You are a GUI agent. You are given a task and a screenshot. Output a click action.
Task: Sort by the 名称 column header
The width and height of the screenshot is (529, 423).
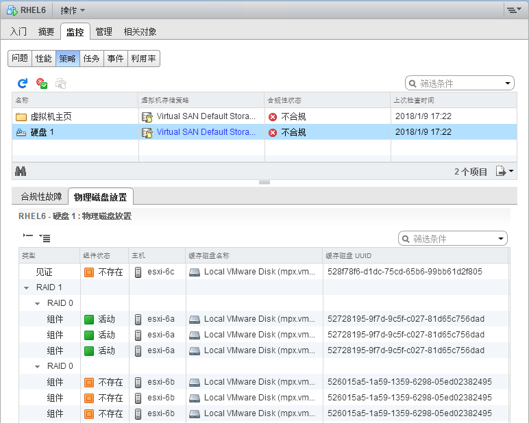coord(75,100)
